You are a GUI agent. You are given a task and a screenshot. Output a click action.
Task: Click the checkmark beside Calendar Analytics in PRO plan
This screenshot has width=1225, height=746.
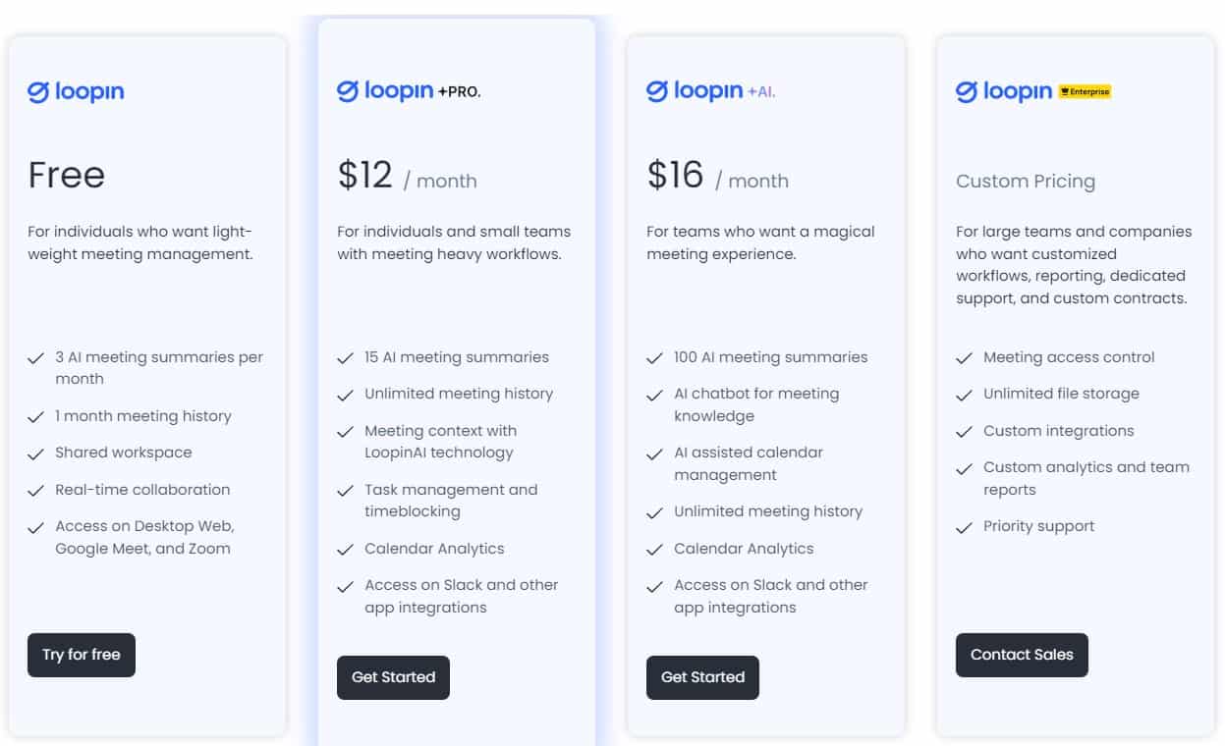point(346,549)
